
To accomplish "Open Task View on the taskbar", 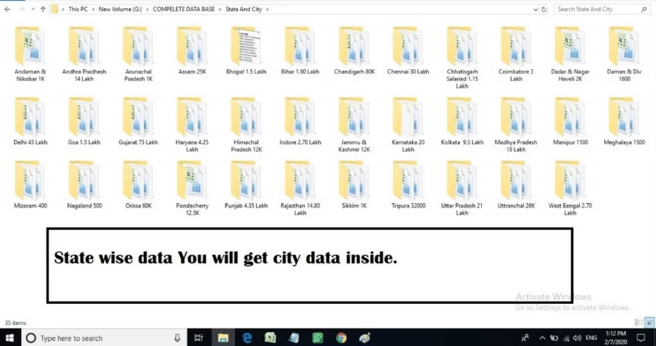I will pyautogui.click(x=199, y=338).
